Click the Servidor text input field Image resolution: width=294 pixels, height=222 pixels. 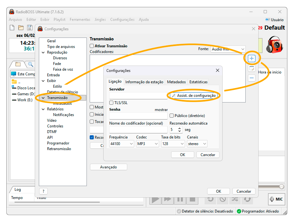tap(138, 96)
